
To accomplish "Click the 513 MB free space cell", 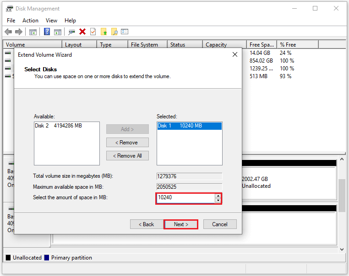I will pyautogui.click(x=258, y=76).
